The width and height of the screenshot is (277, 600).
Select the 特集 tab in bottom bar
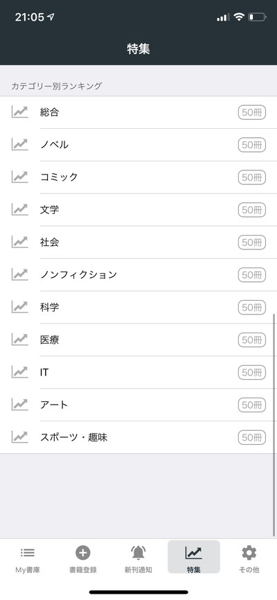[194, 557]
